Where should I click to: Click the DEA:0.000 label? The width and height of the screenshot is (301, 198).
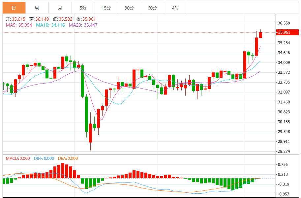(68, 159)
